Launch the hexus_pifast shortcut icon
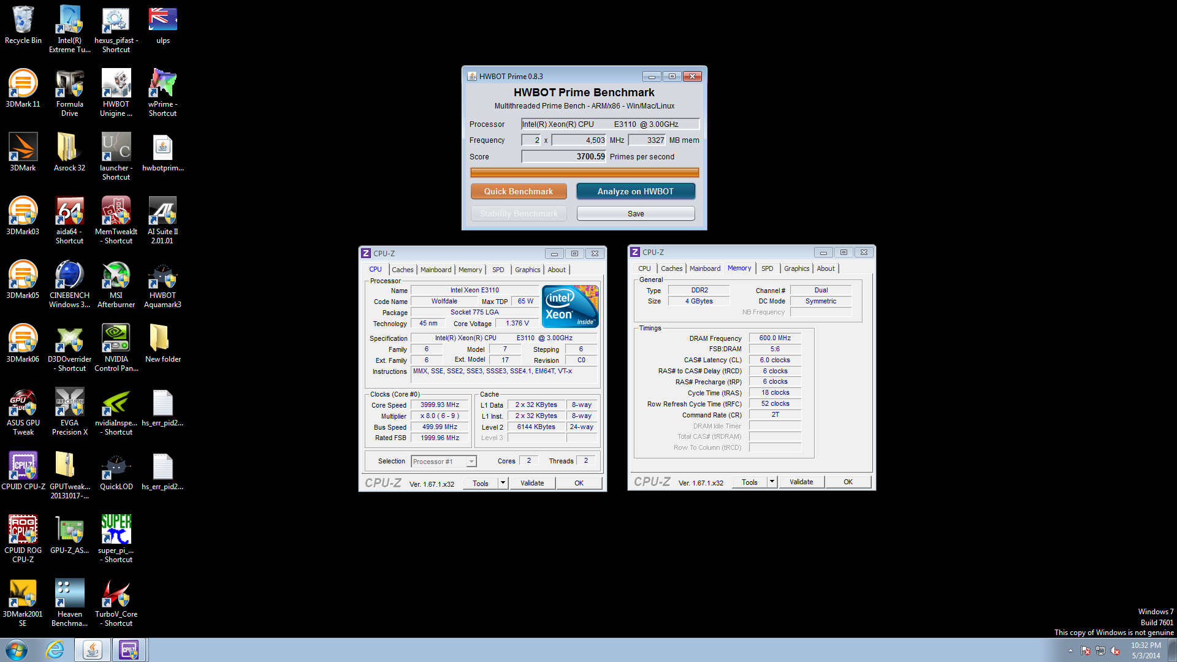This screenshot has width=1177, height=662. [x=116, y=29]
